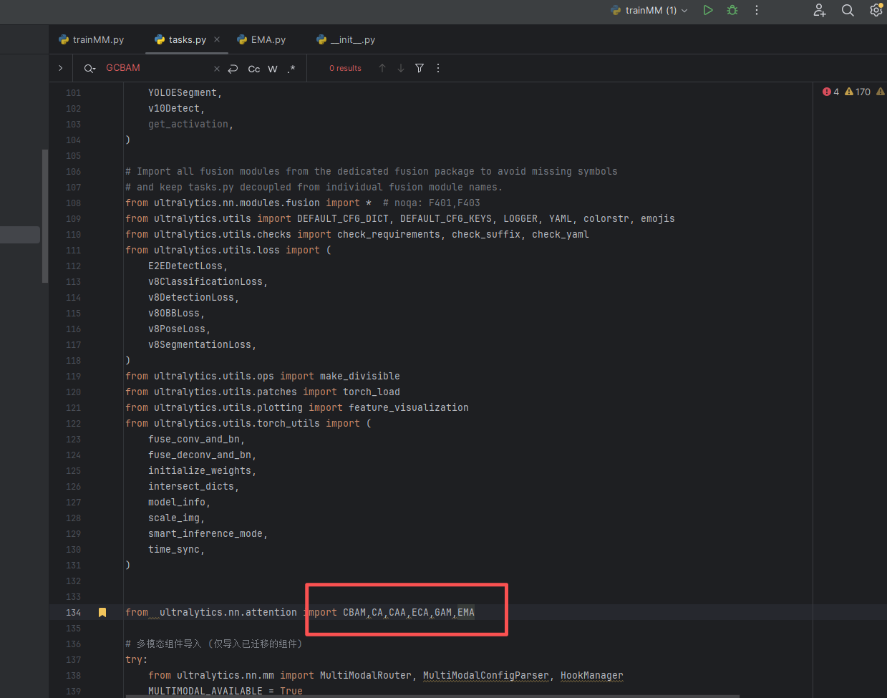The width and height of the screenshot is (887, 698).
Task: Close the tasks.py tab
Action: point(217,39)
